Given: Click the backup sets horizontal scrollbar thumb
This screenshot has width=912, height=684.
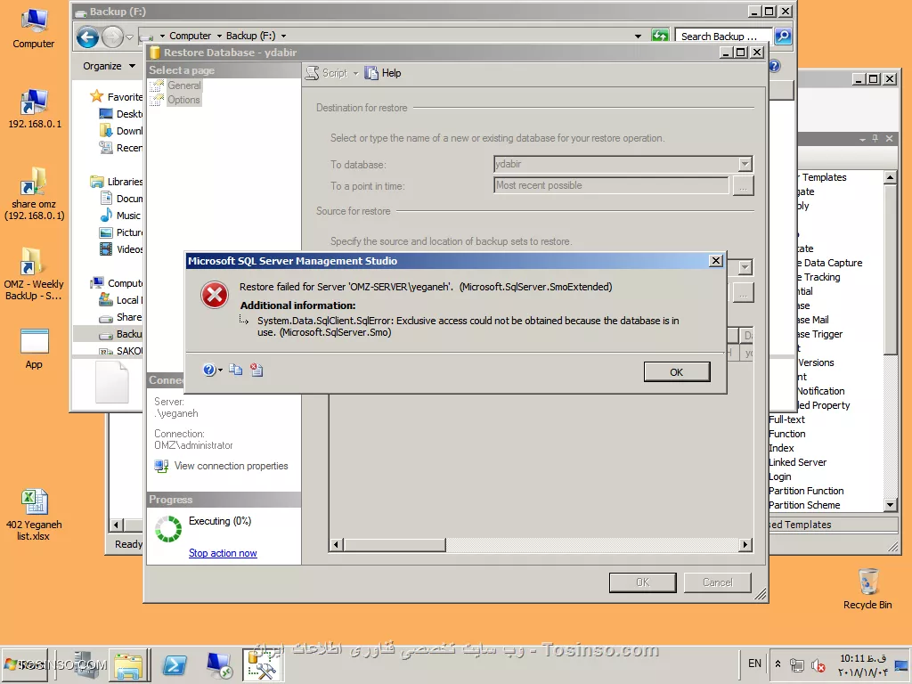Looking at the screenshot, I should (395, 545).
